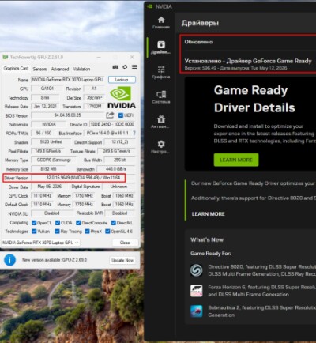The height and width of the screenshot is (343, 316).
Task: Click the NVIDIA logo in GPU-Z
Action: [122, 98]
